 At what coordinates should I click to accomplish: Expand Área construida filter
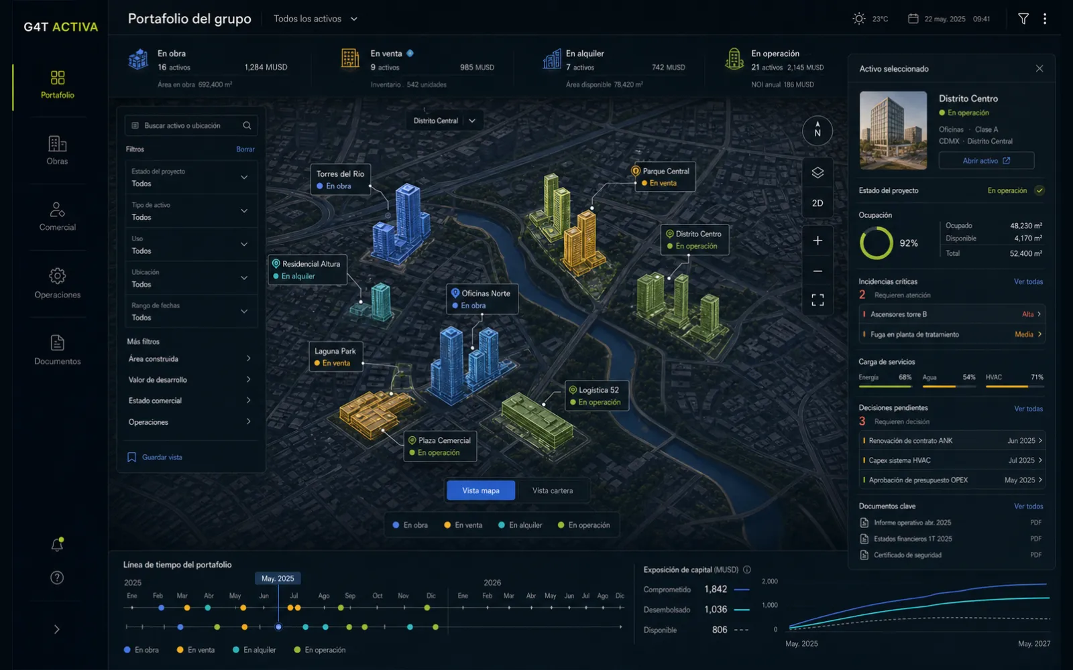click(190, 359)
